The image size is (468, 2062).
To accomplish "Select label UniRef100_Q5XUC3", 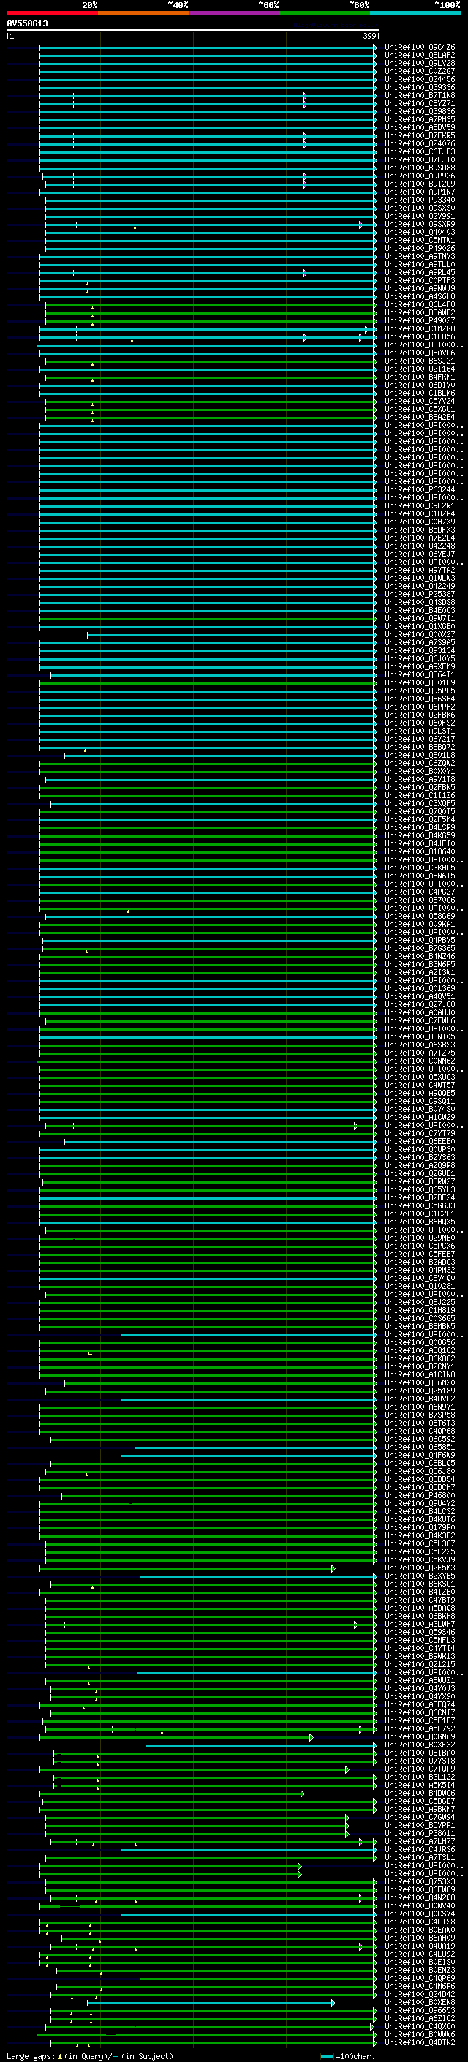I will 420,1077.
